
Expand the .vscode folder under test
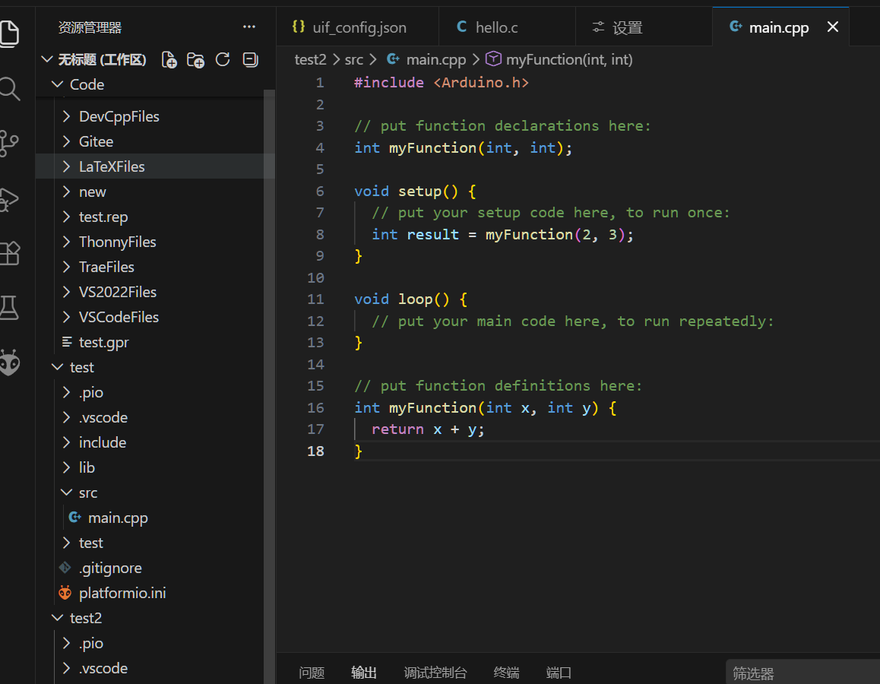(66, 417)
